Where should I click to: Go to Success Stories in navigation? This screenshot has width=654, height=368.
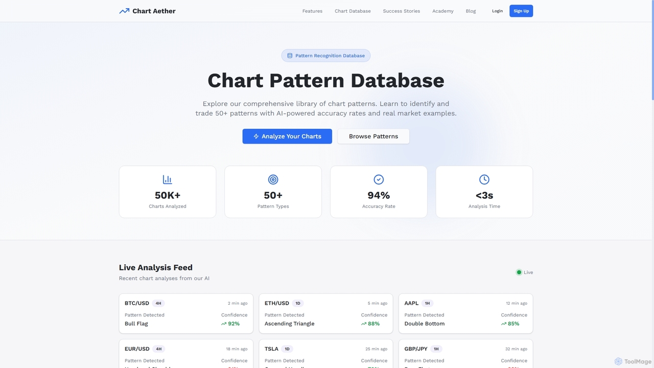(402, 11)
